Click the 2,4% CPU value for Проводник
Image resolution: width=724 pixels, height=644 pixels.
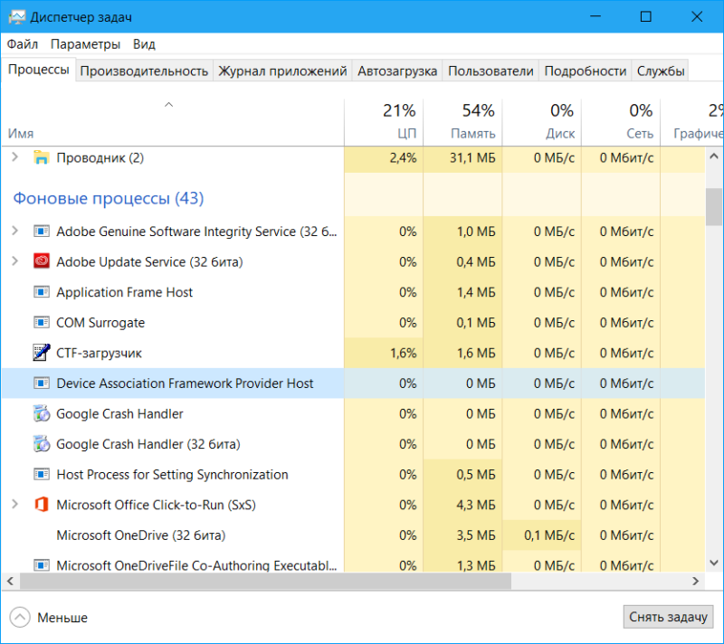[x=403, y=158]
